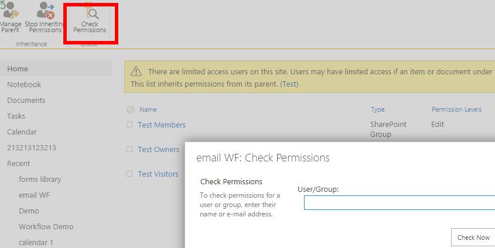This screenshot has height=248, width=495.
Task: Click the Stop Inheriting Permissions icon
Action: click(x=45, y=11)
